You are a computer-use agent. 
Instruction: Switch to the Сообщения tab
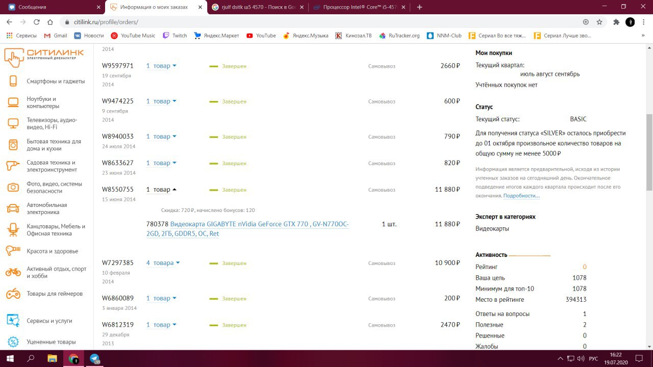(x=53, y=7)
